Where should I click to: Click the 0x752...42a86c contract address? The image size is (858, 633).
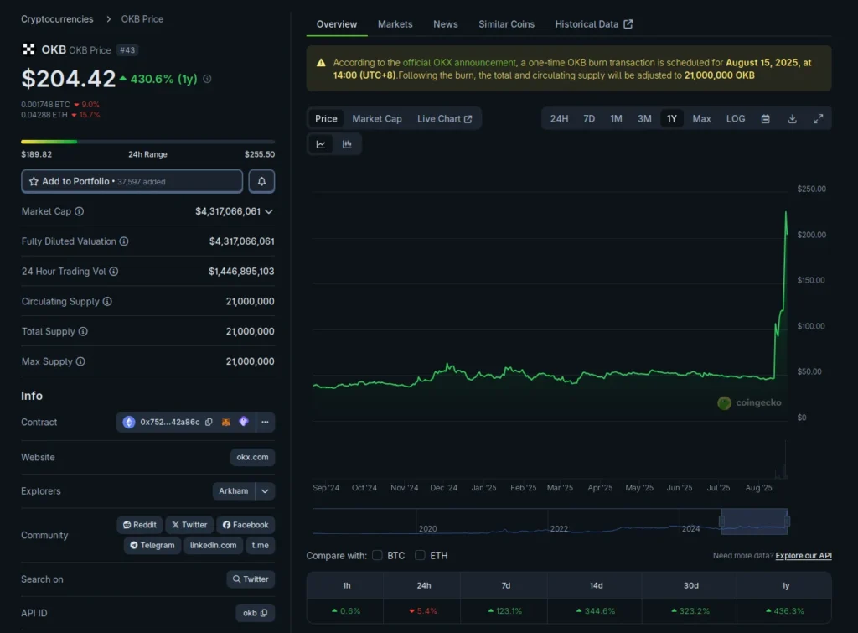coord(169,423)
